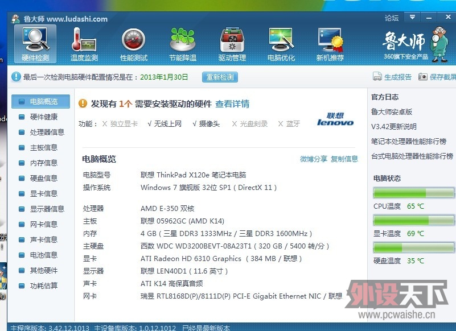The width and height of the screenshot is (456, 331).
Task: Open 温度监测 temperature monitor icon
Action: (84, 44)
